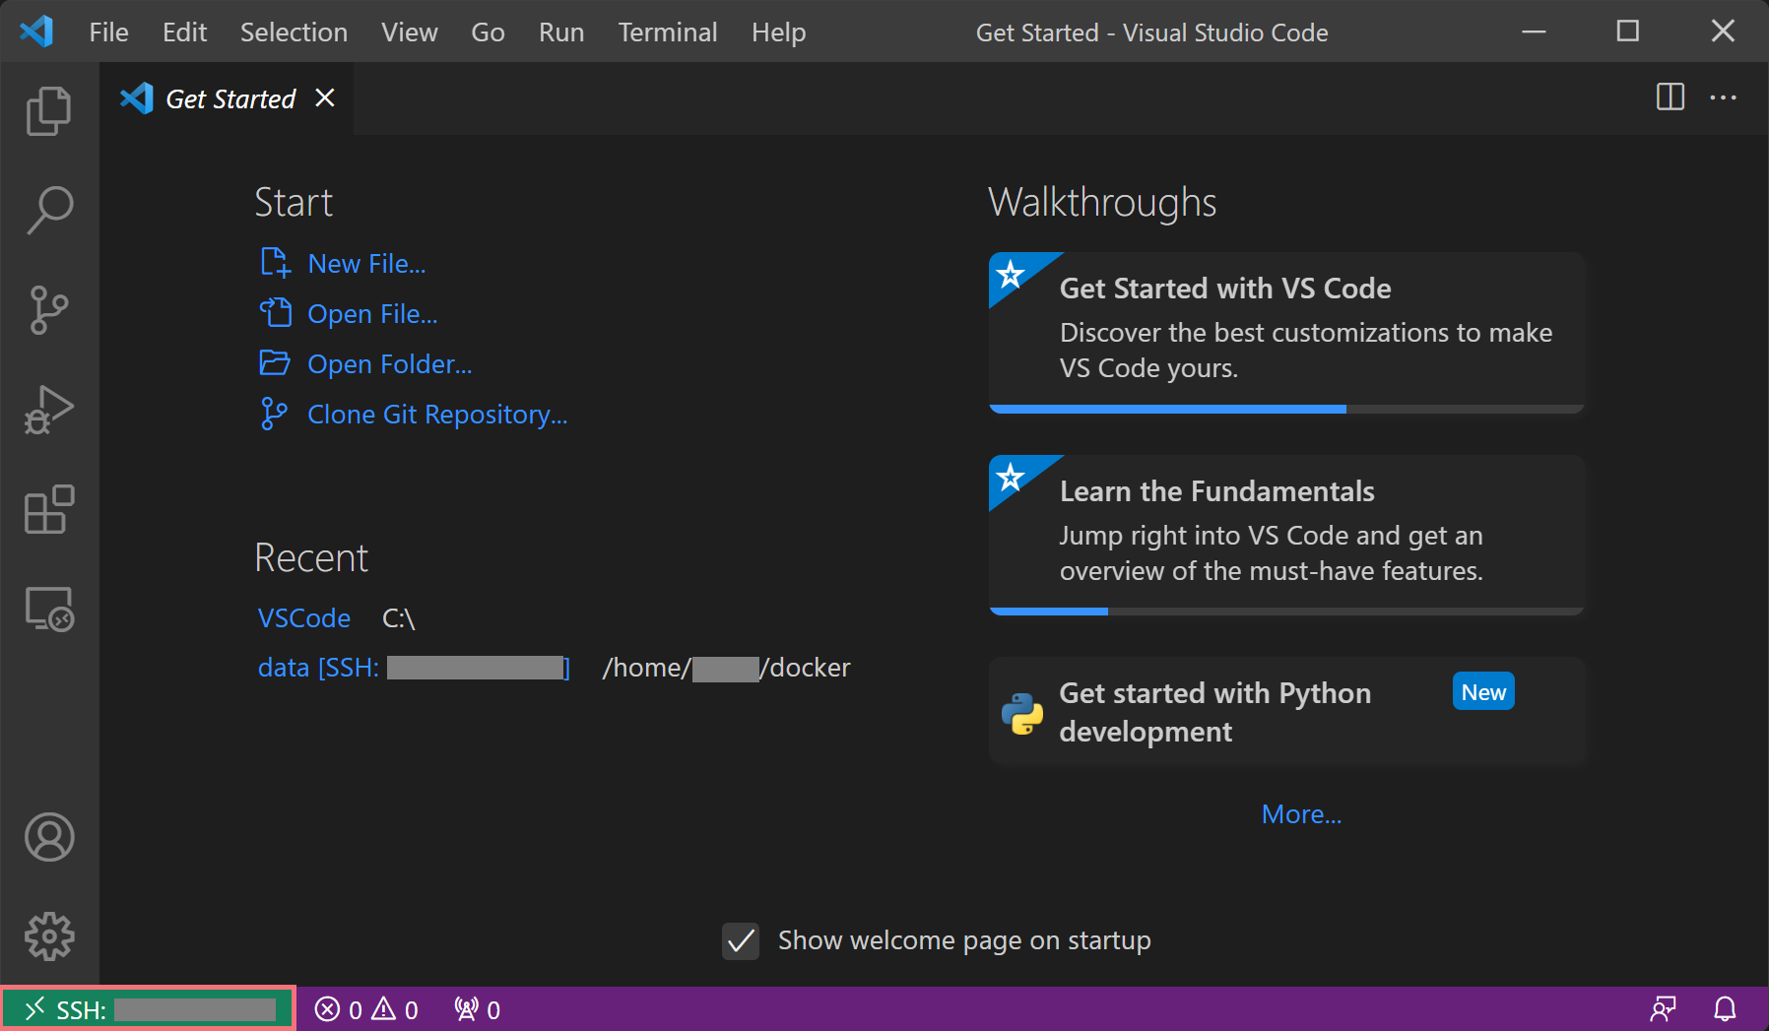Open Get Started with VS Code walkthrough
The width and height of the screenshot is (1769, 1031).
tap(1286, 332)
